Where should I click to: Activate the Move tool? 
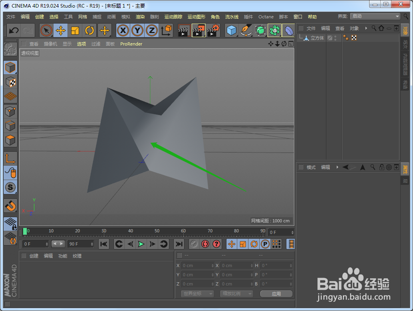(61, 31)
